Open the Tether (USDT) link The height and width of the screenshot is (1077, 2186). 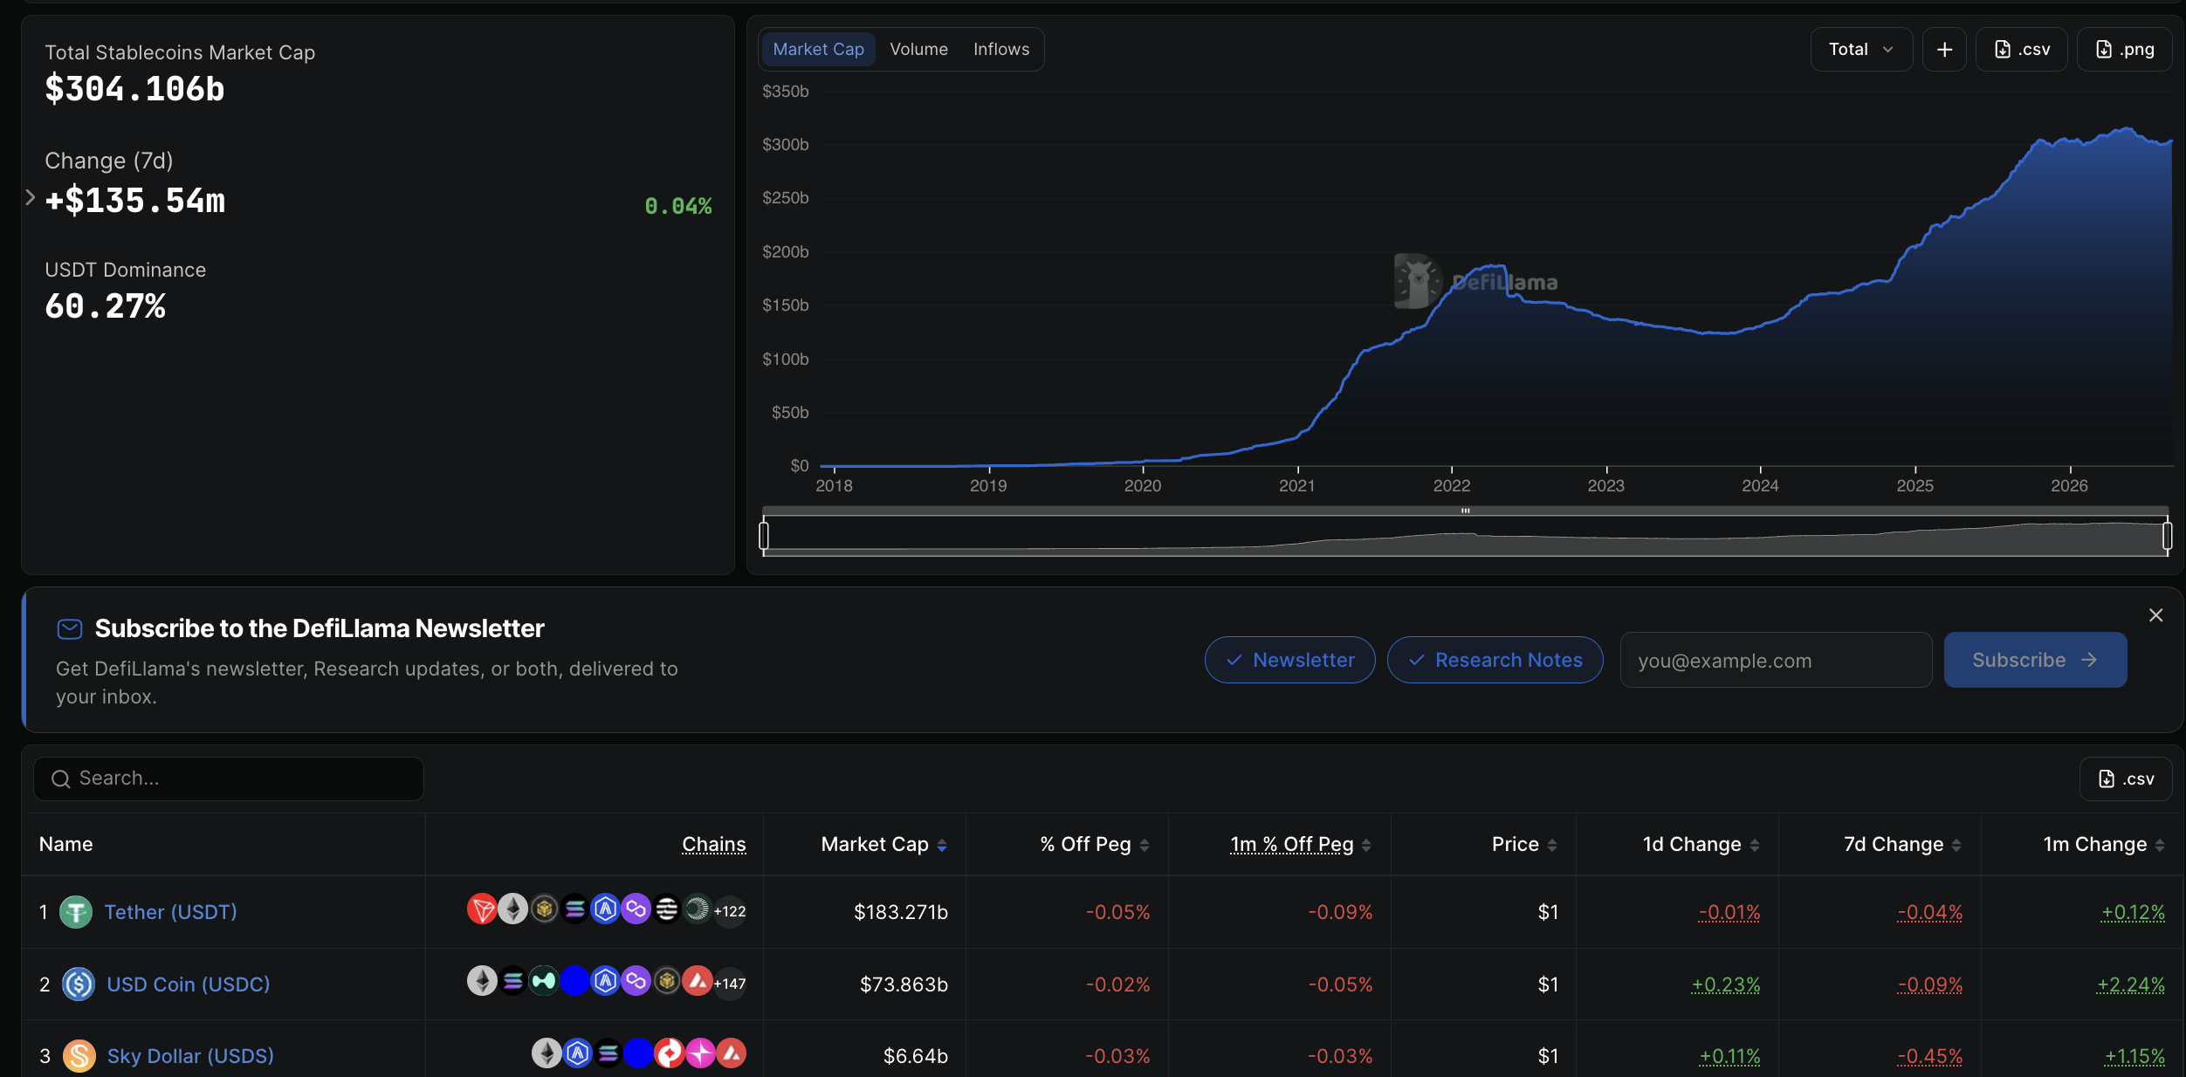point(171,912)
